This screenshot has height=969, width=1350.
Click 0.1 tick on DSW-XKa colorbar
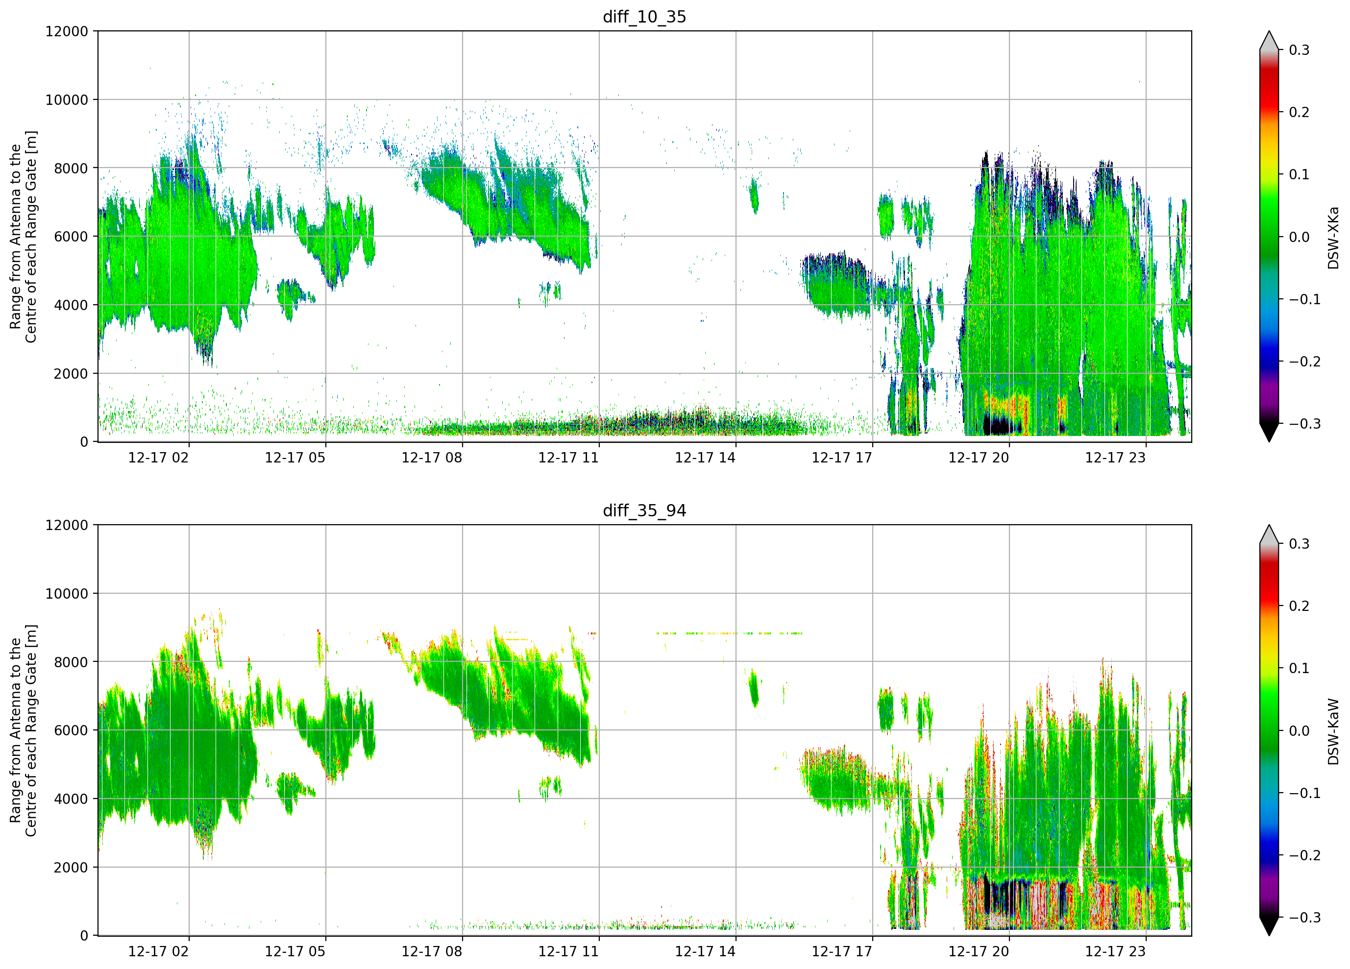[x=1300, y=175]
